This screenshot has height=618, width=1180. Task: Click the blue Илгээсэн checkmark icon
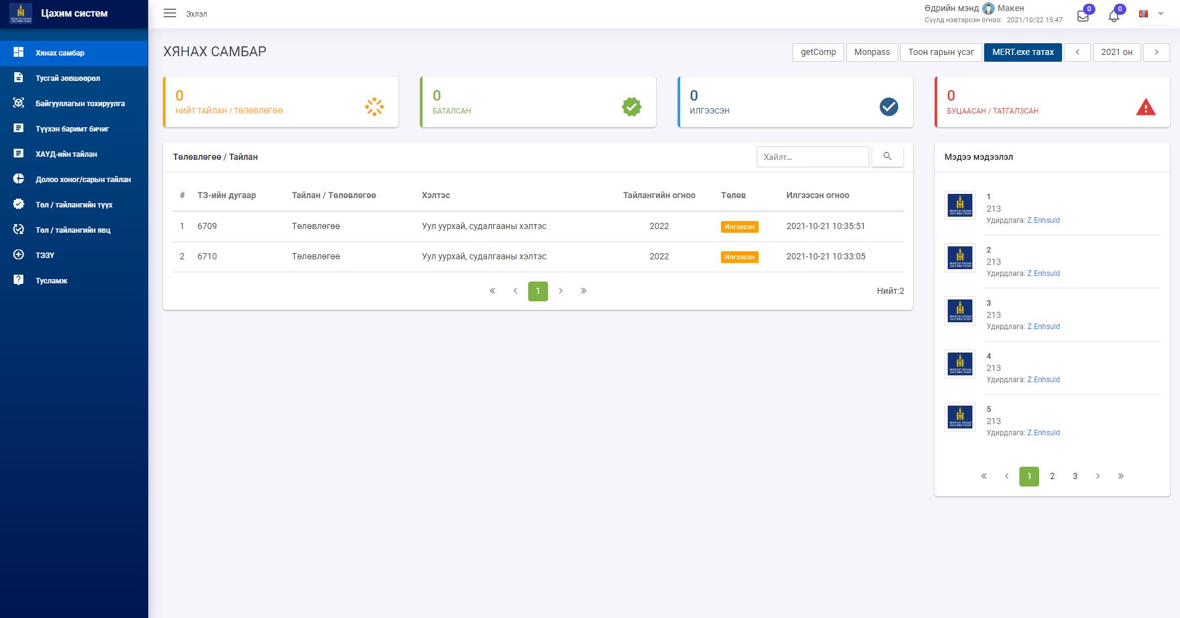[888, 107]
